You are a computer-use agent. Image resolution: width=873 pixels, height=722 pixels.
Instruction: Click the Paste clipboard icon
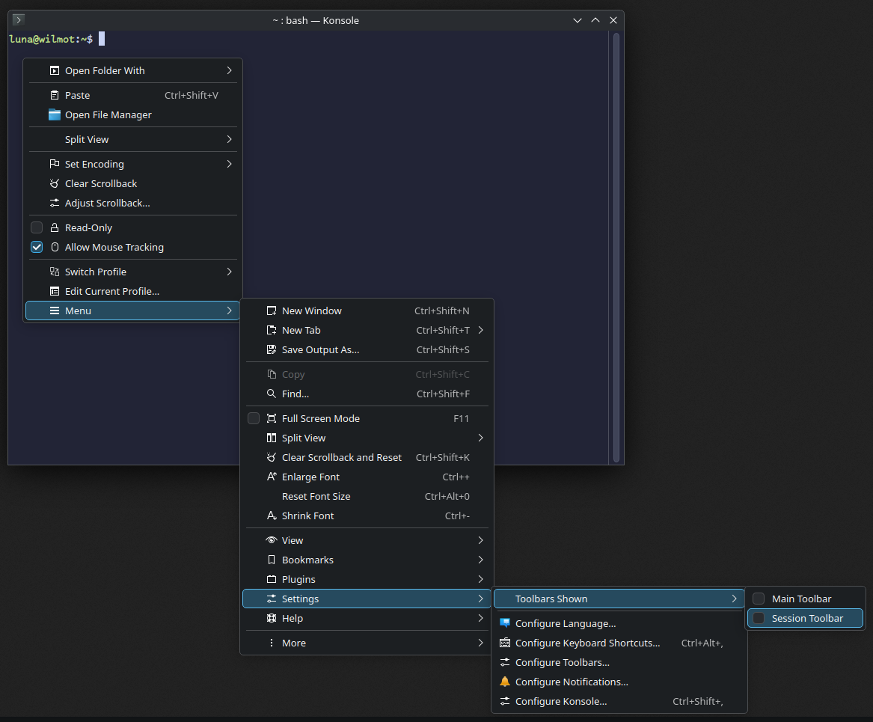tap(54, 95)
